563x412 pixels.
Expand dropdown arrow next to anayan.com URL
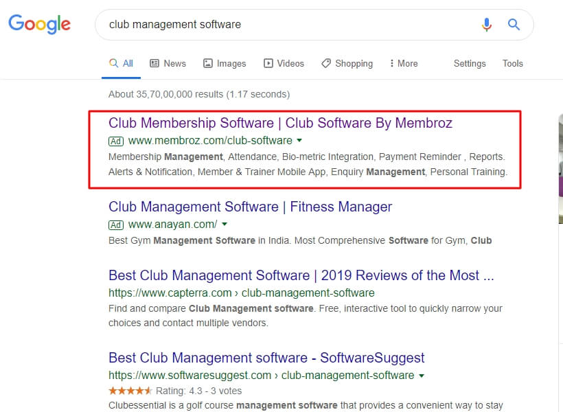[x=225, y=224]
